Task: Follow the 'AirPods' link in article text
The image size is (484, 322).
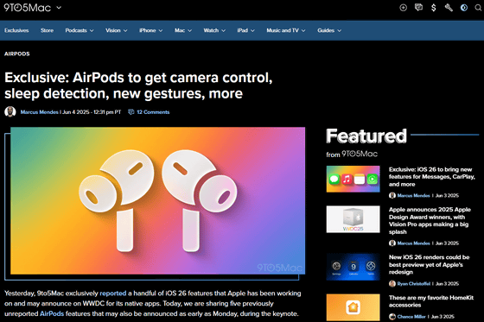Action: pyautogui.click(x=52, y=313)
